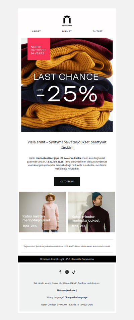Open Katso miesten merinotarjoukset image
Image resolution: width=134 pixels, height=320 pixels.
91,212
